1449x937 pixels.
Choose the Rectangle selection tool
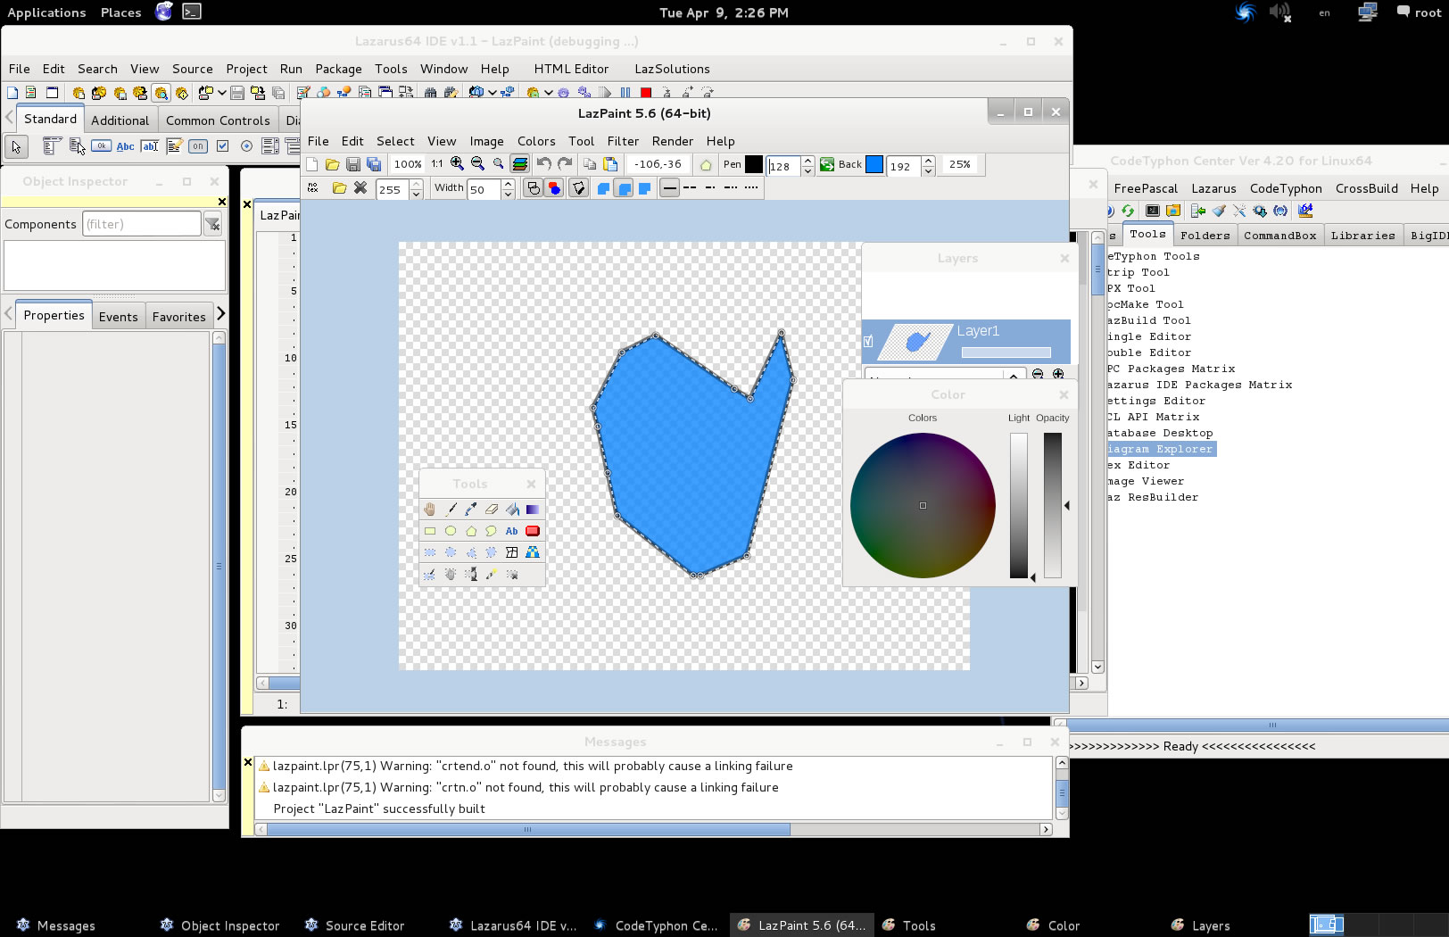(430, 552)
